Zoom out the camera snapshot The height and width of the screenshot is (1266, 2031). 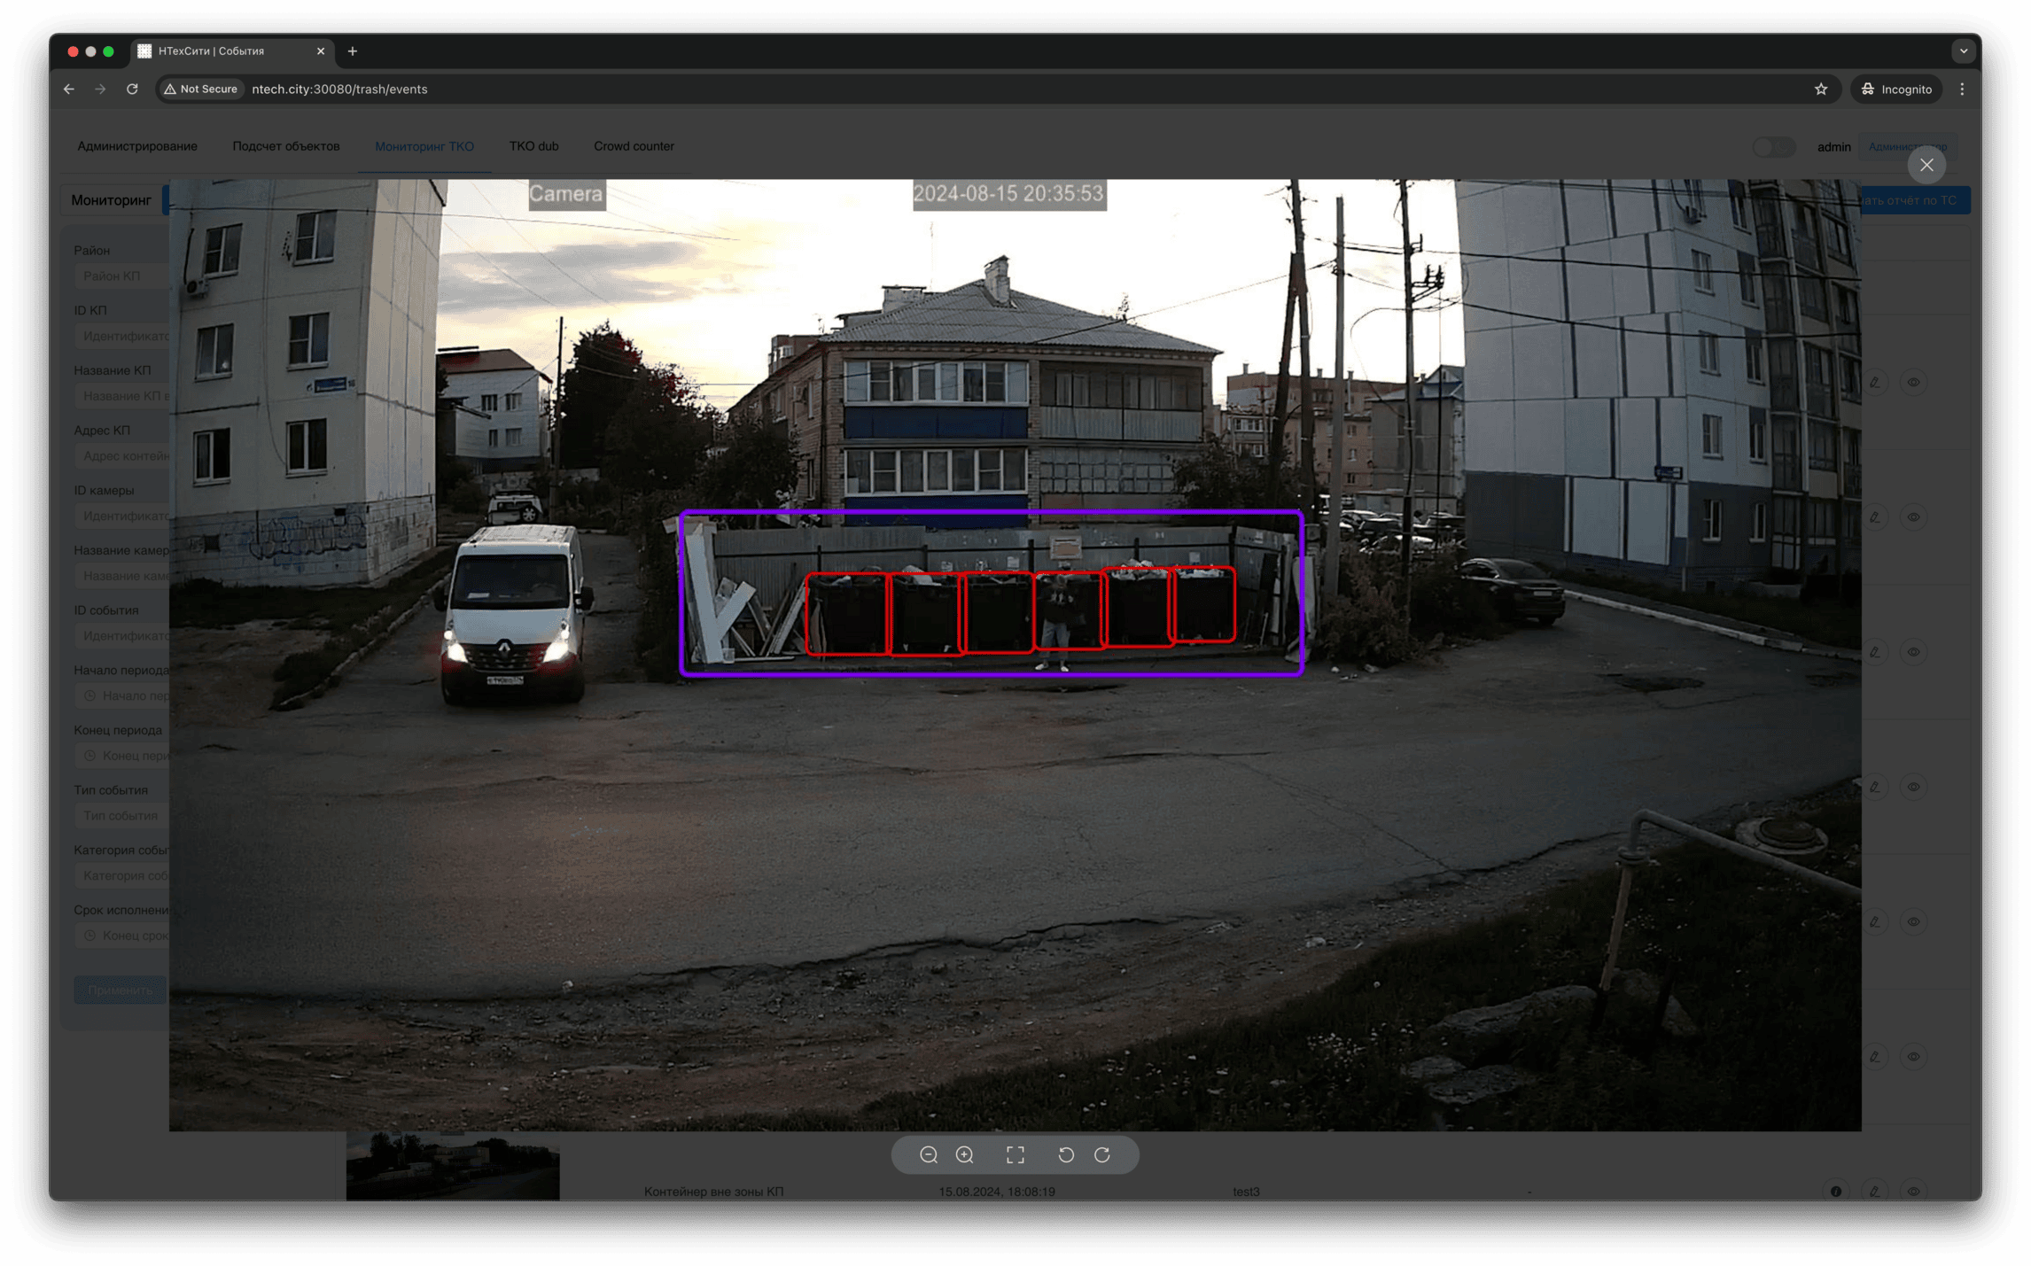(x=928, y=1154)
